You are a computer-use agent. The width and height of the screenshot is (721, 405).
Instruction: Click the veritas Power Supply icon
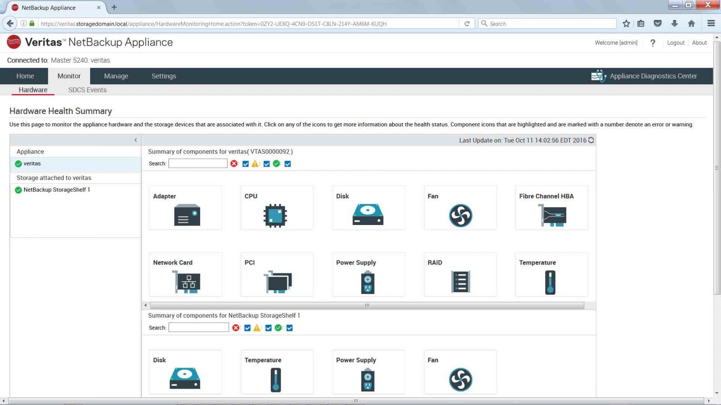[x=368, y=282]
